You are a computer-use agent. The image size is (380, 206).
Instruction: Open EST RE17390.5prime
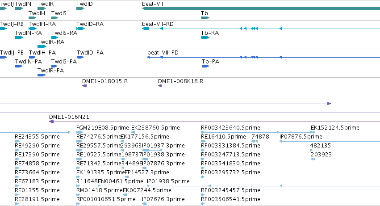coord(37,155)
